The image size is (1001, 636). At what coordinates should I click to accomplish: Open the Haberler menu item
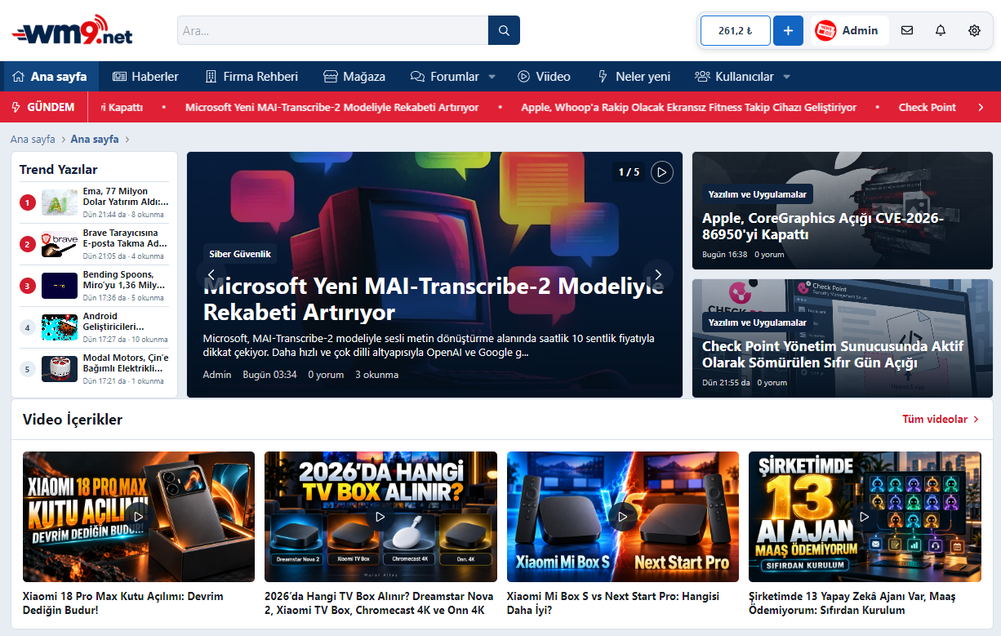145,76
